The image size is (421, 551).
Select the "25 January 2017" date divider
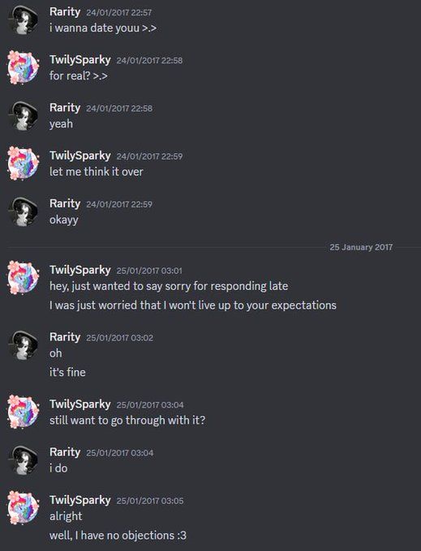pyautogui.click(x=361, y=247)
